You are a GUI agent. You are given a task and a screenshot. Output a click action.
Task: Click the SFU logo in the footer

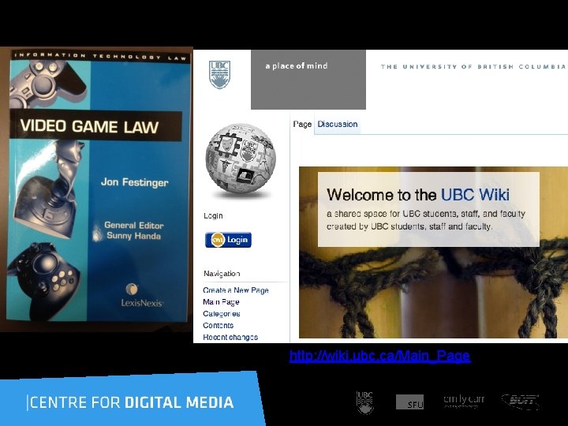click(x=409, y=402)
